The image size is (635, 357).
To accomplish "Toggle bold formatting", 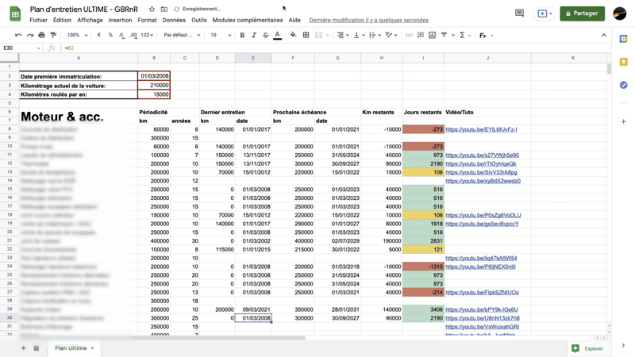I will 242,35.
